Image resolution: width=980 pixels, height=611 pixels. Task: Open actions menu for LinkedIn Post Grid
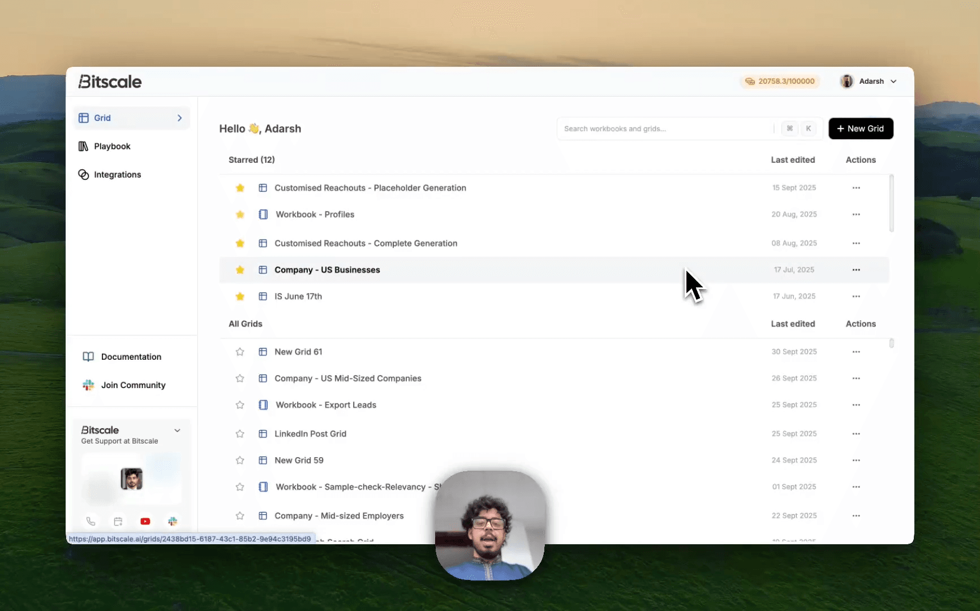click(856, 434)
